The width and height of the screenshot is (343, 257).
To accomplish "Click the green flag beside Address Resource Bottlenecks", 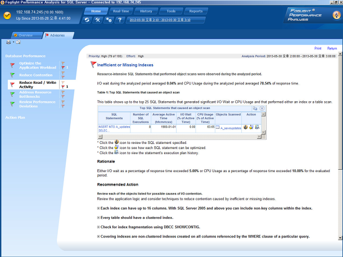I will pyautogui.click(x=12, y=94).
